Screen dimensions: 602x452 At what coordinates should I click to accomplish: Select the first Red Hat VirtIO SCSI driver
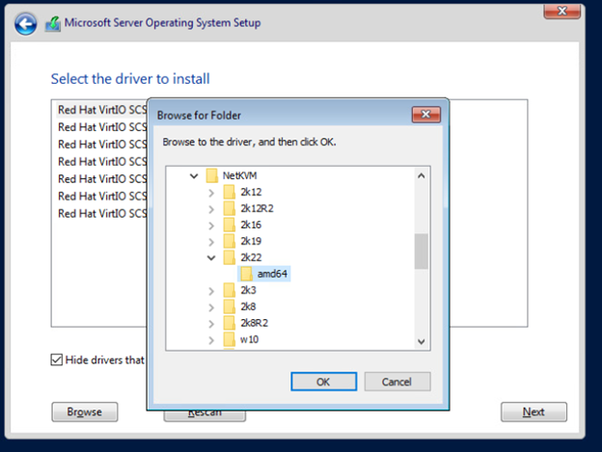tap(101, 110)
